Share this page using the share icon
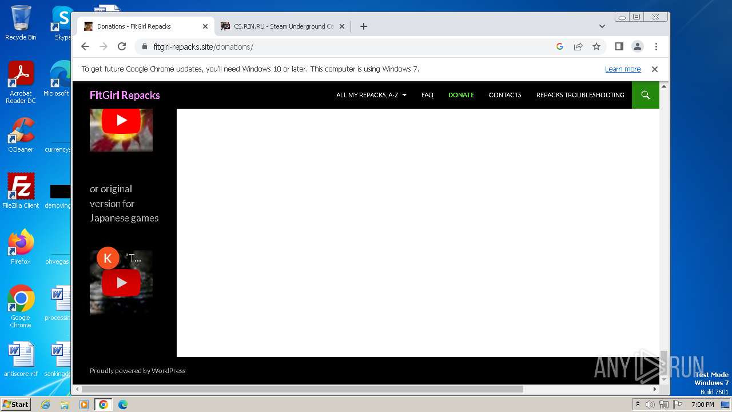This screenshot has width=732, height=412. click(x=578, y=46)
